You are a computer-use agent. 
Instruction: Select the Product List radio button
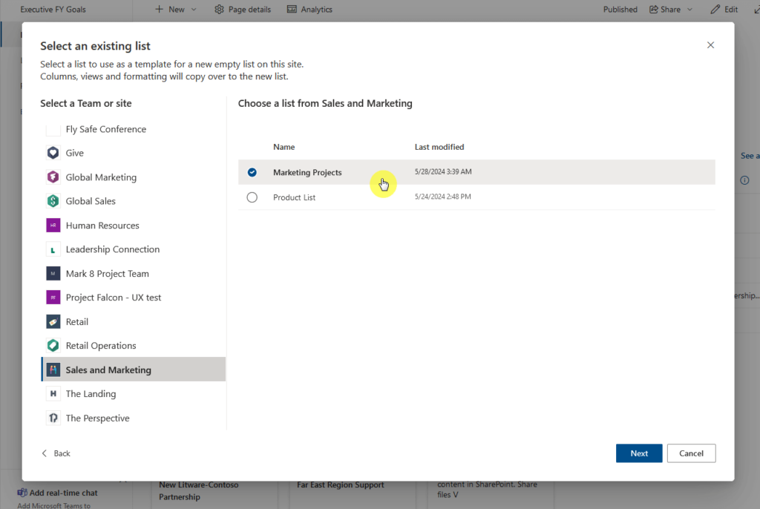click(x=252, y=197)
